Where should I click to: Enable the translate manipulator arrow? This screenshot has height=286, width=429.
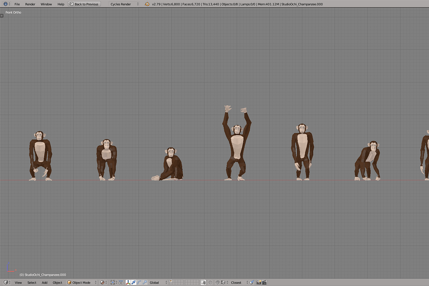coord(133,282)
